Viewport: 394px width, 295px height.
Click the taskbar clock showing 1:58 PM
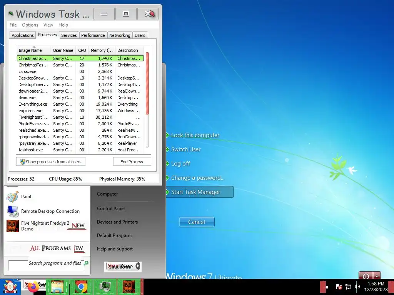pos(376,287)
